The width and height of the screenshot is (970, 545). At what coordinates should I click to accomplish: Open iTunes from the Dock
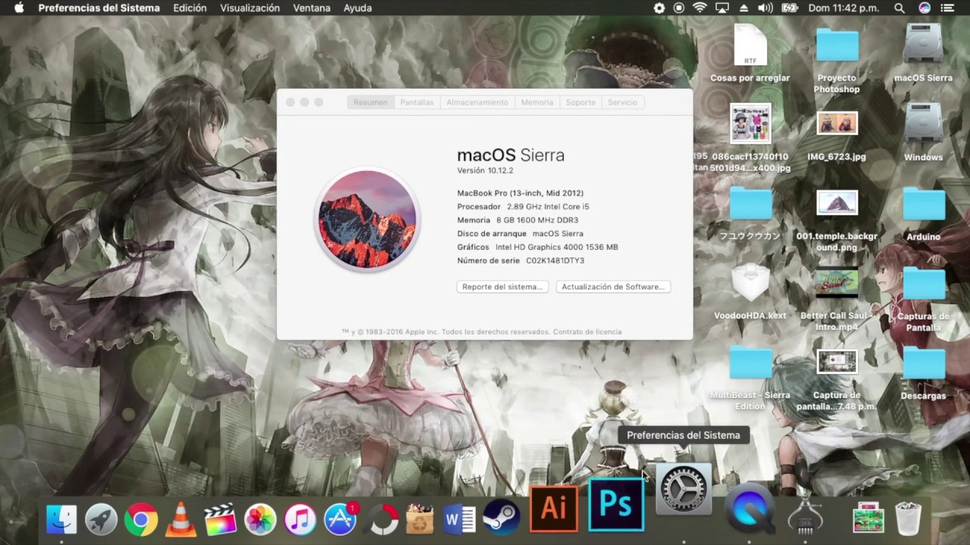tap(300, 519)
